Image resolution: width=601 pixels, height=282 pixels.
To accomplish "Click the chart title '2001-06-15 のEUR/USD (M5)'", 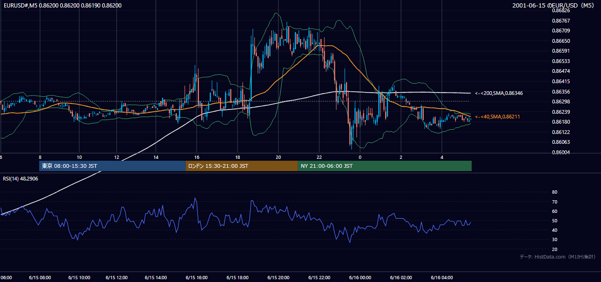I will (554, 5).
